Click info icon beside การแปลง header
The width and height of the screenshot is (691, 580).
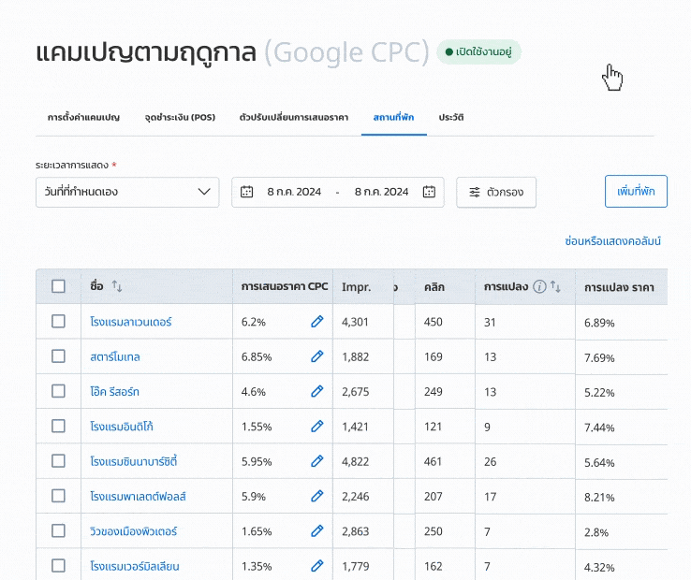(539, 286)
